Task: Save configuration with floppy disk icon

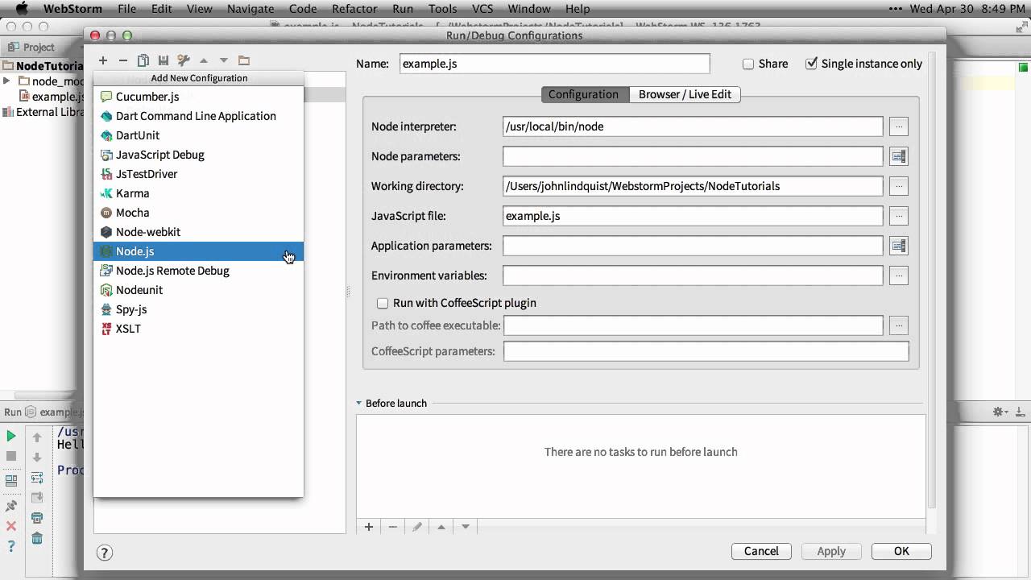Action: (x=164, y=60)
